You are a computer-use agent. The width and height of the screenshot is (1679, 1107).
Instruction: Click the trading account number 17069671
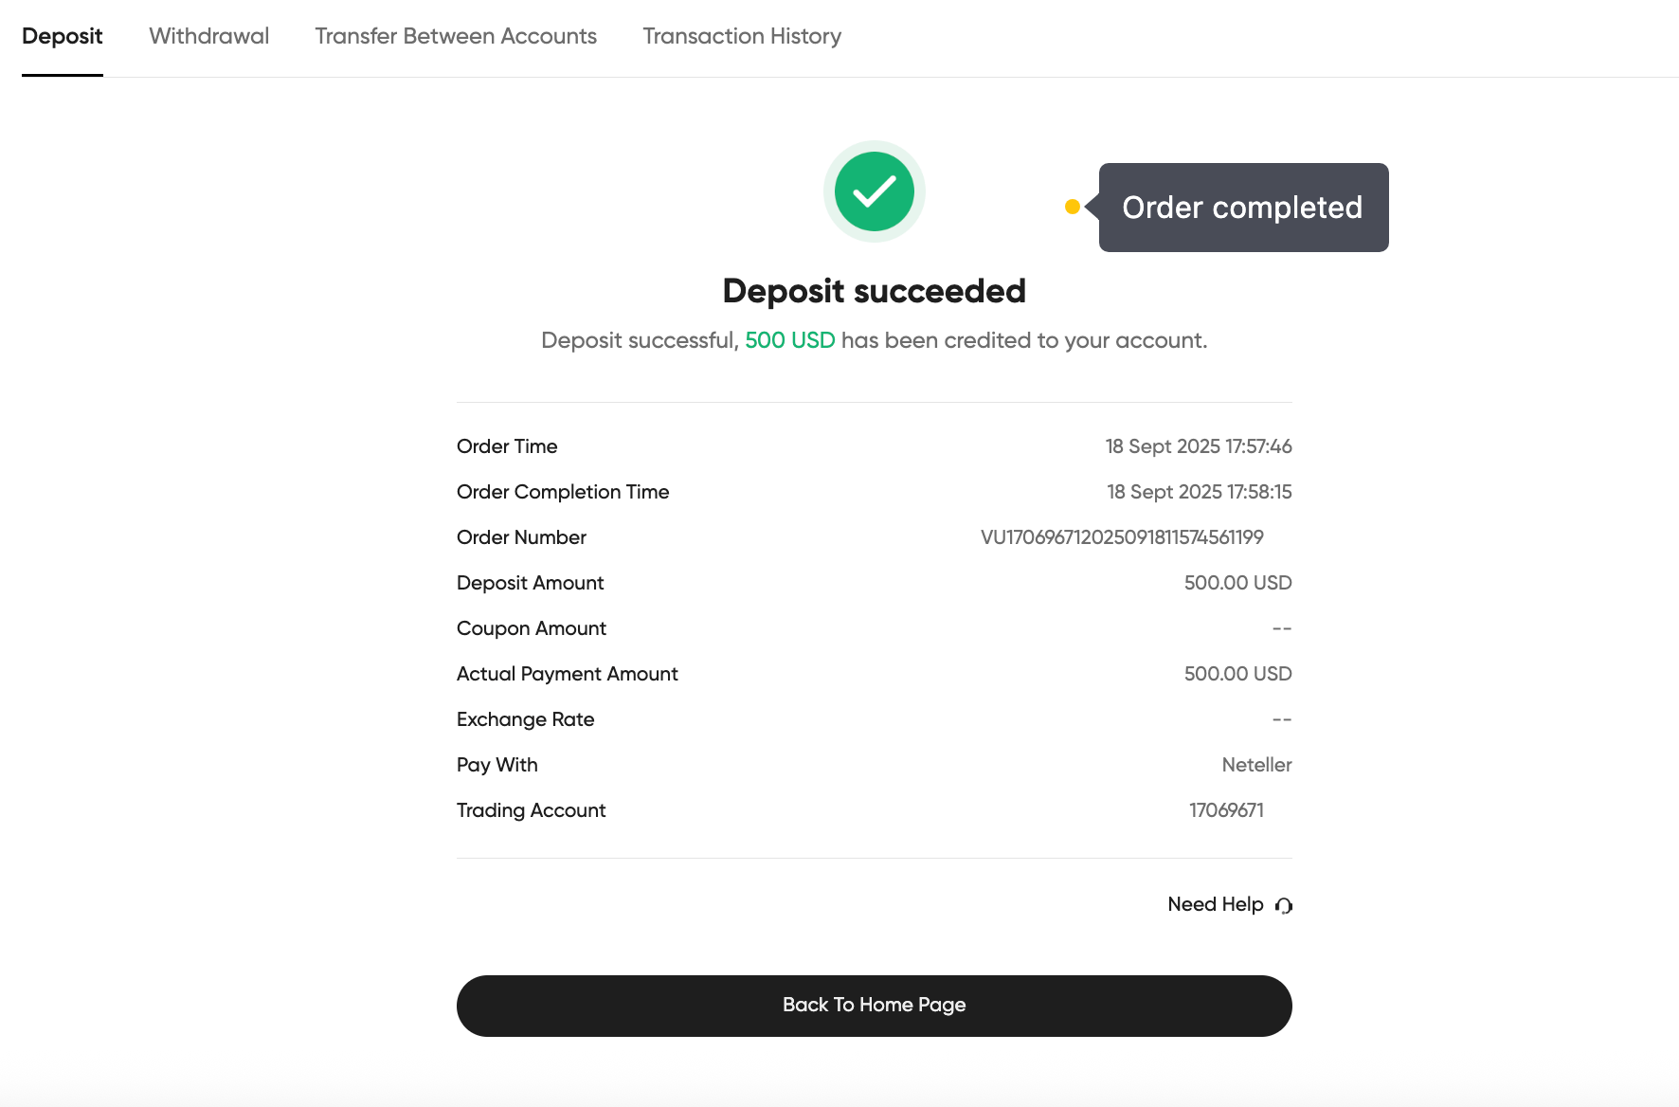click(1226, 810)
